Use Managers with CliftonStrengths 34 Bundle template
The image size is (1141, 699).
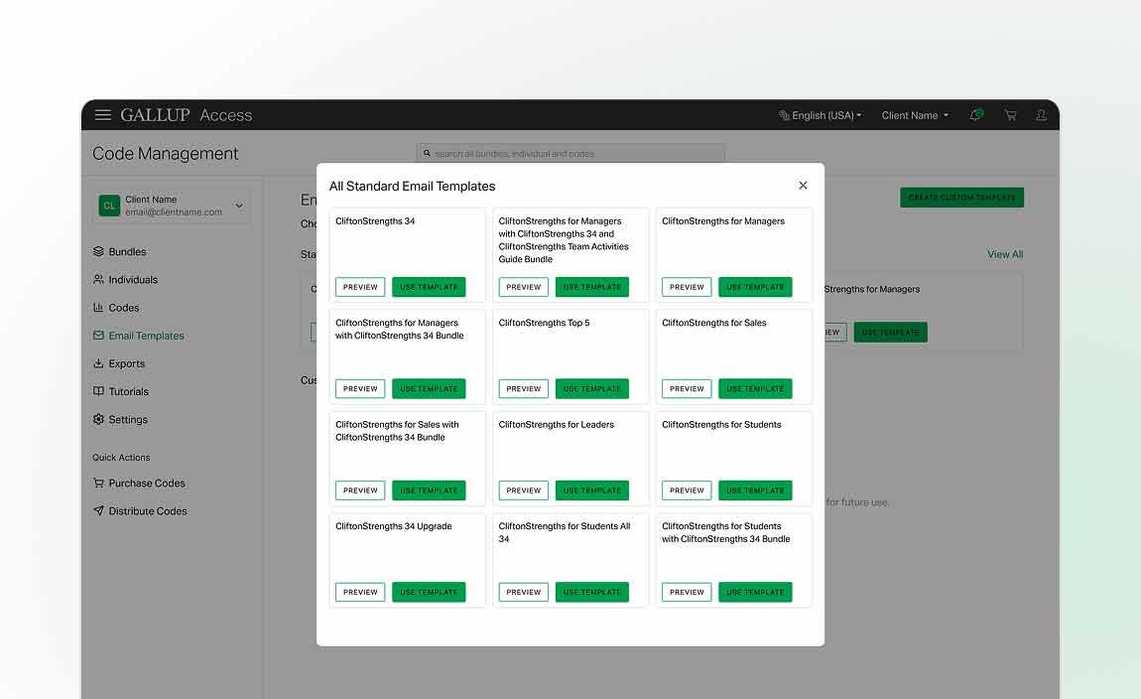click(429, 389)
